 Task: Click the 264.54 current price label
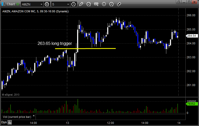pyautogui.click(x=191, y=36)
